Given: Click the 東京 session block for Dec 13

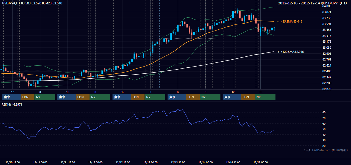Looking at the screenshot, I should click(177, 97).
